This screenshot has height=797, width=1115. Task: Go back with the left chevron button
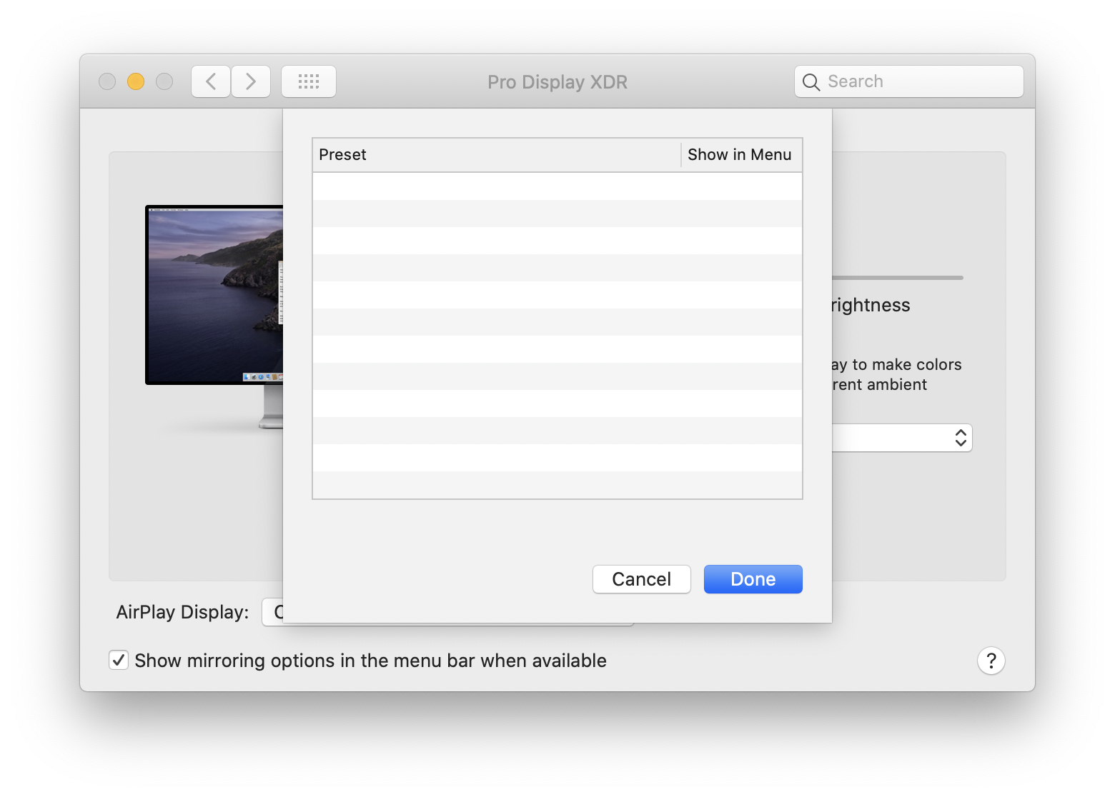point(211,81)
